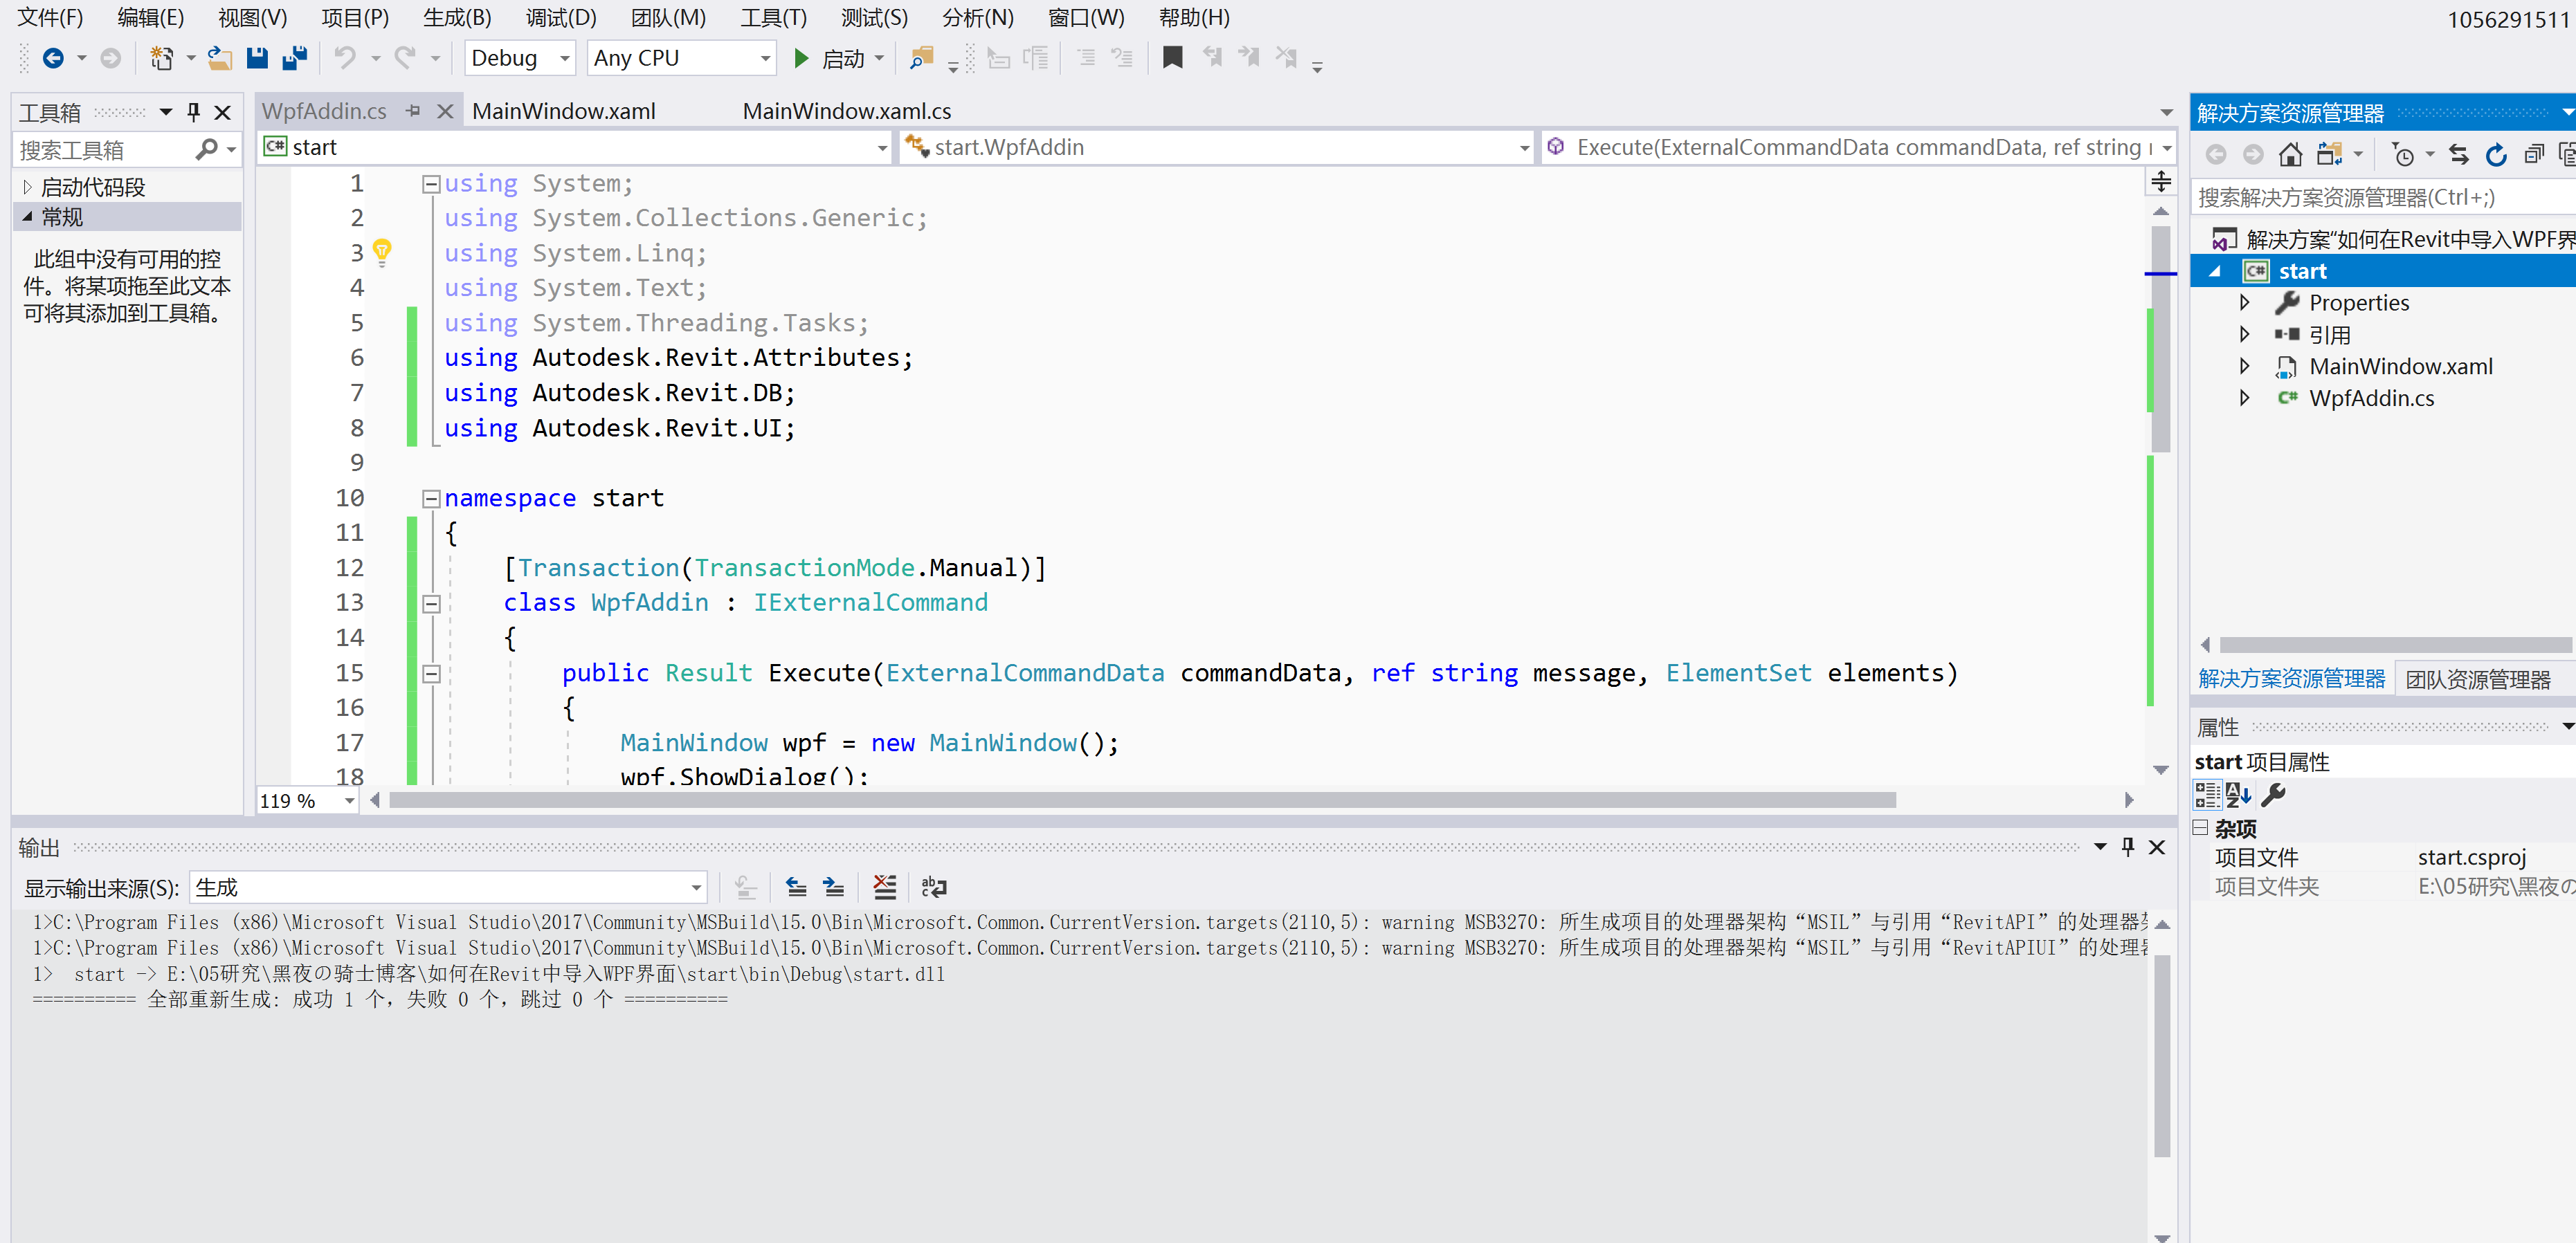The height and width of the screenshot is (1243, 2576).
Task: Click Solution Explorer home icon
Action: pos(2290,155)
